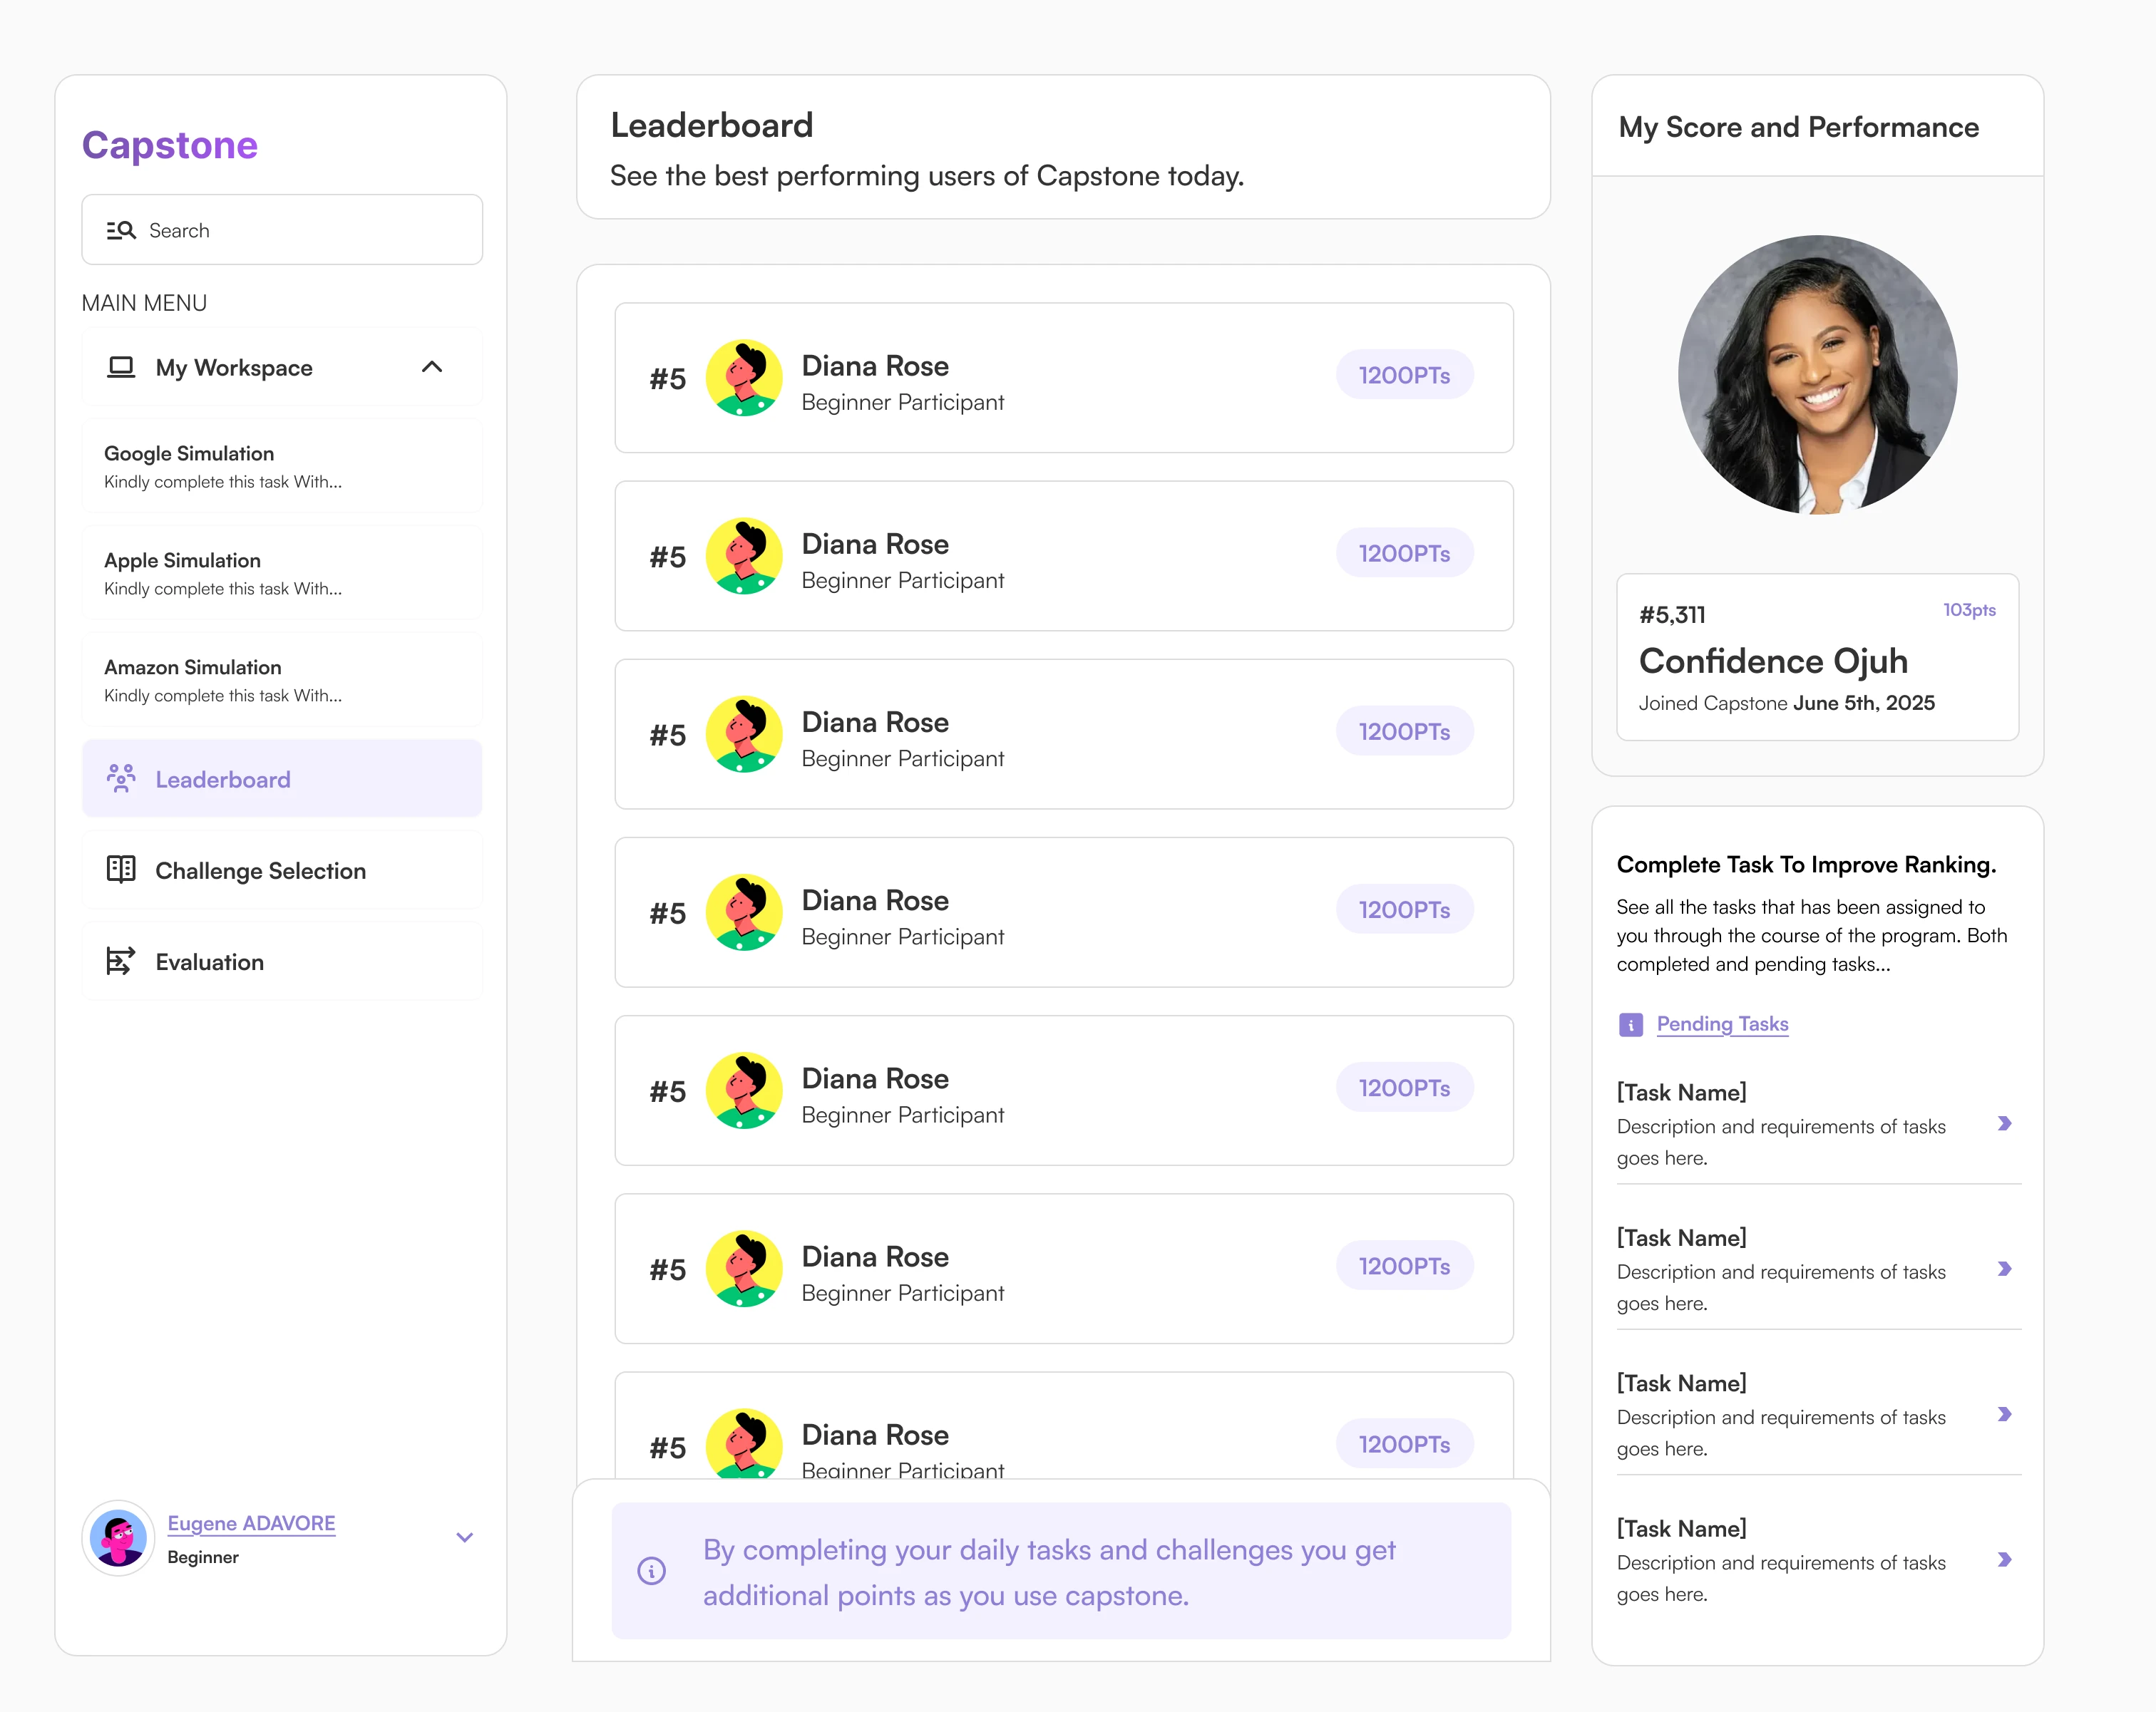Viewport: 2156px width, 1712px height.
Task: Expand the last pending task's details arrow
Action: pos(2006,1560)
